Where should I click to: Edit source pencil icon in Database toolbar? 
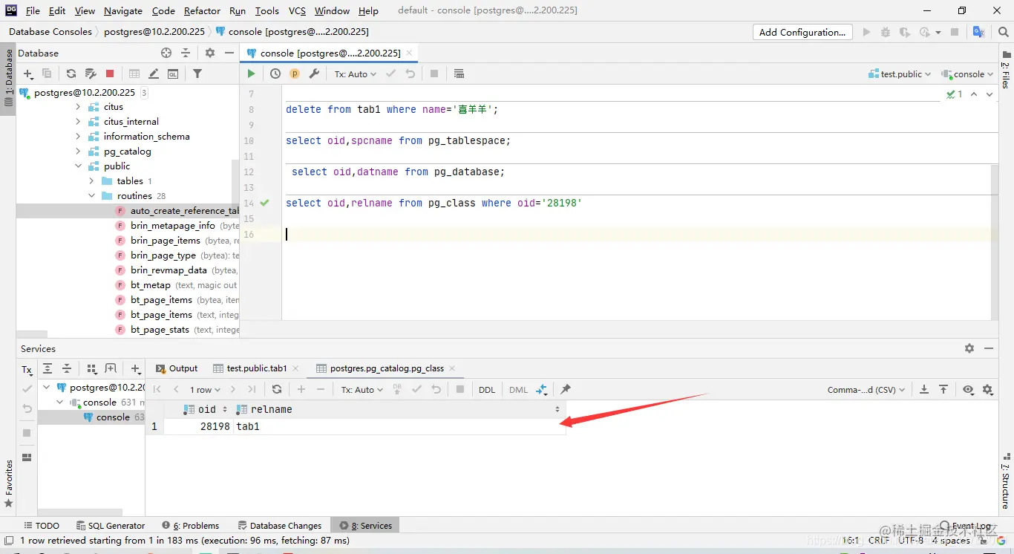[154, 74]
